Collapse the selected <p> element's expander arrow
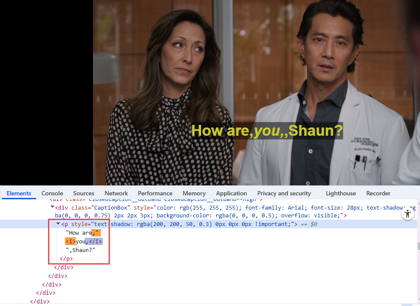This screenshot has width=420, height=306. tap(58, 224)
